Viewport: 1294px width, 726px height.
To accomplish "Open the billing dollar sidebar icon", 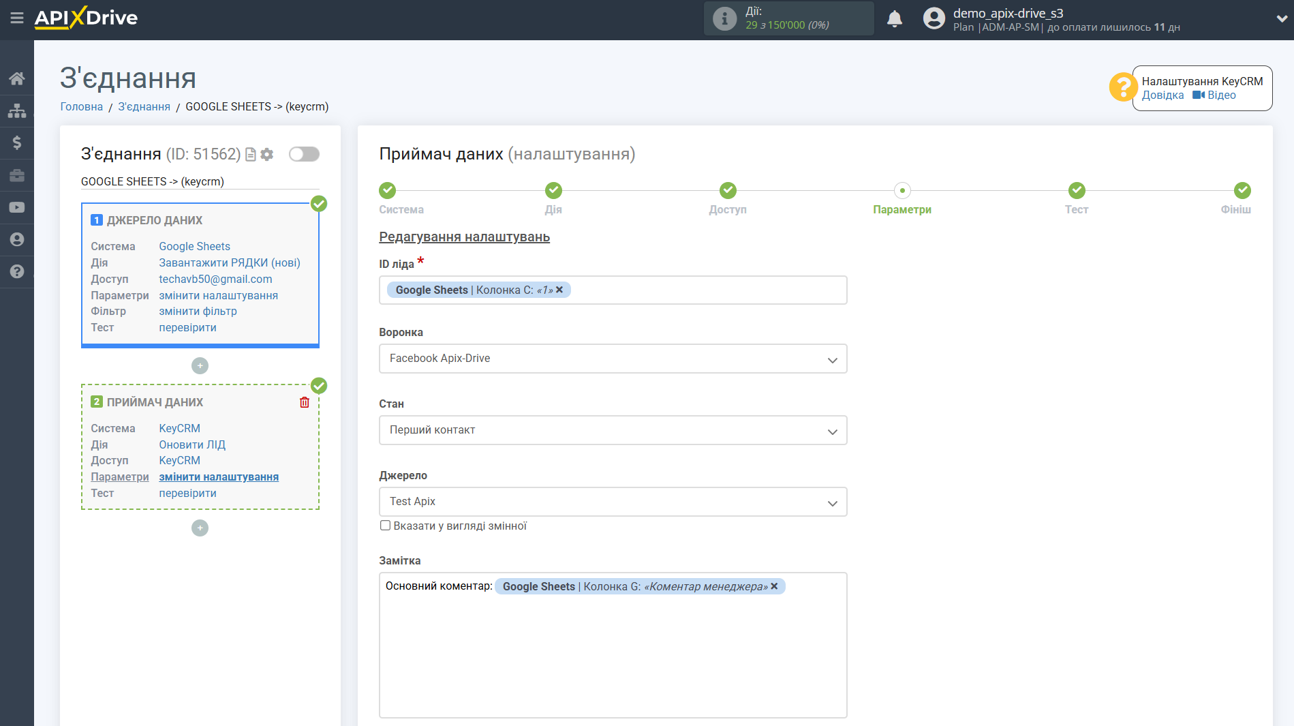I will tap(17, 142).
